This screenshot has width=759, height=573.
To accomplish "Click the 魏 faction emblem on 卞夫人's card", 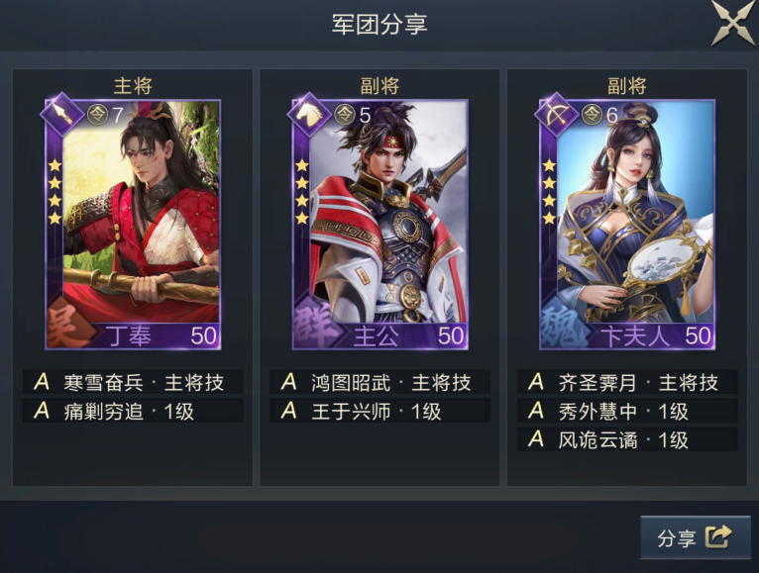I will (561, 328).
